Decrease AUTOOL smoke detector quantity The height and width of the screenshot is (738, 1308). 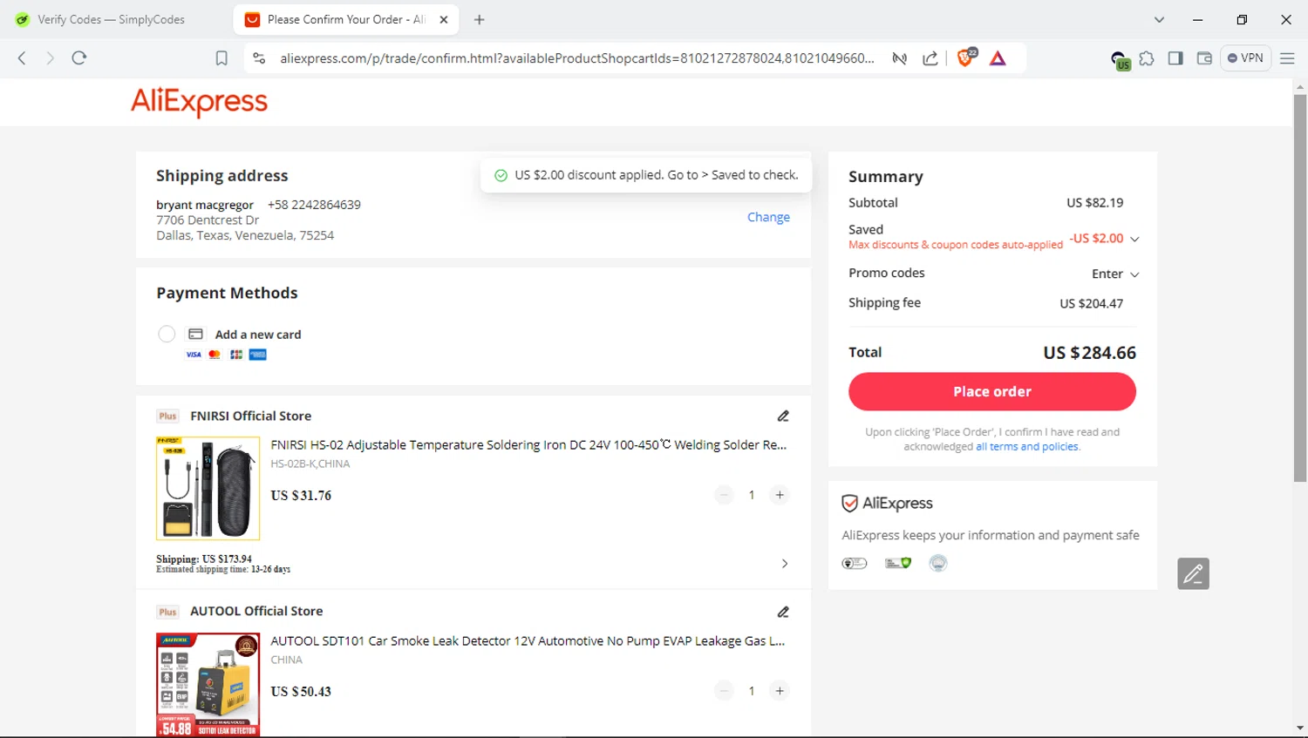[724, 691]
